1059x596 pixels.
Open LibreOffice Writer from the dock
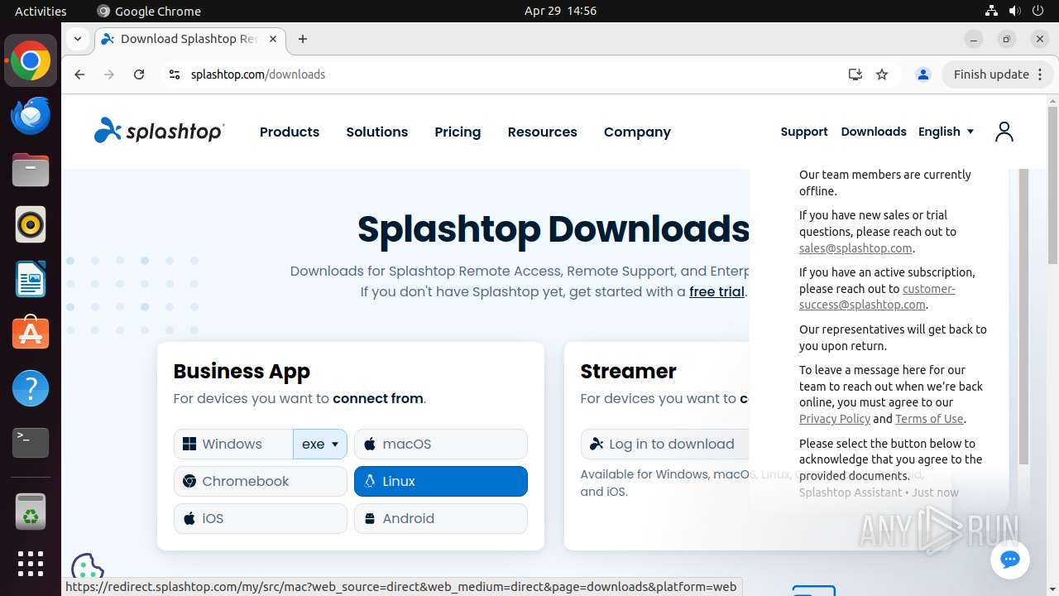(x=31, y=280)
